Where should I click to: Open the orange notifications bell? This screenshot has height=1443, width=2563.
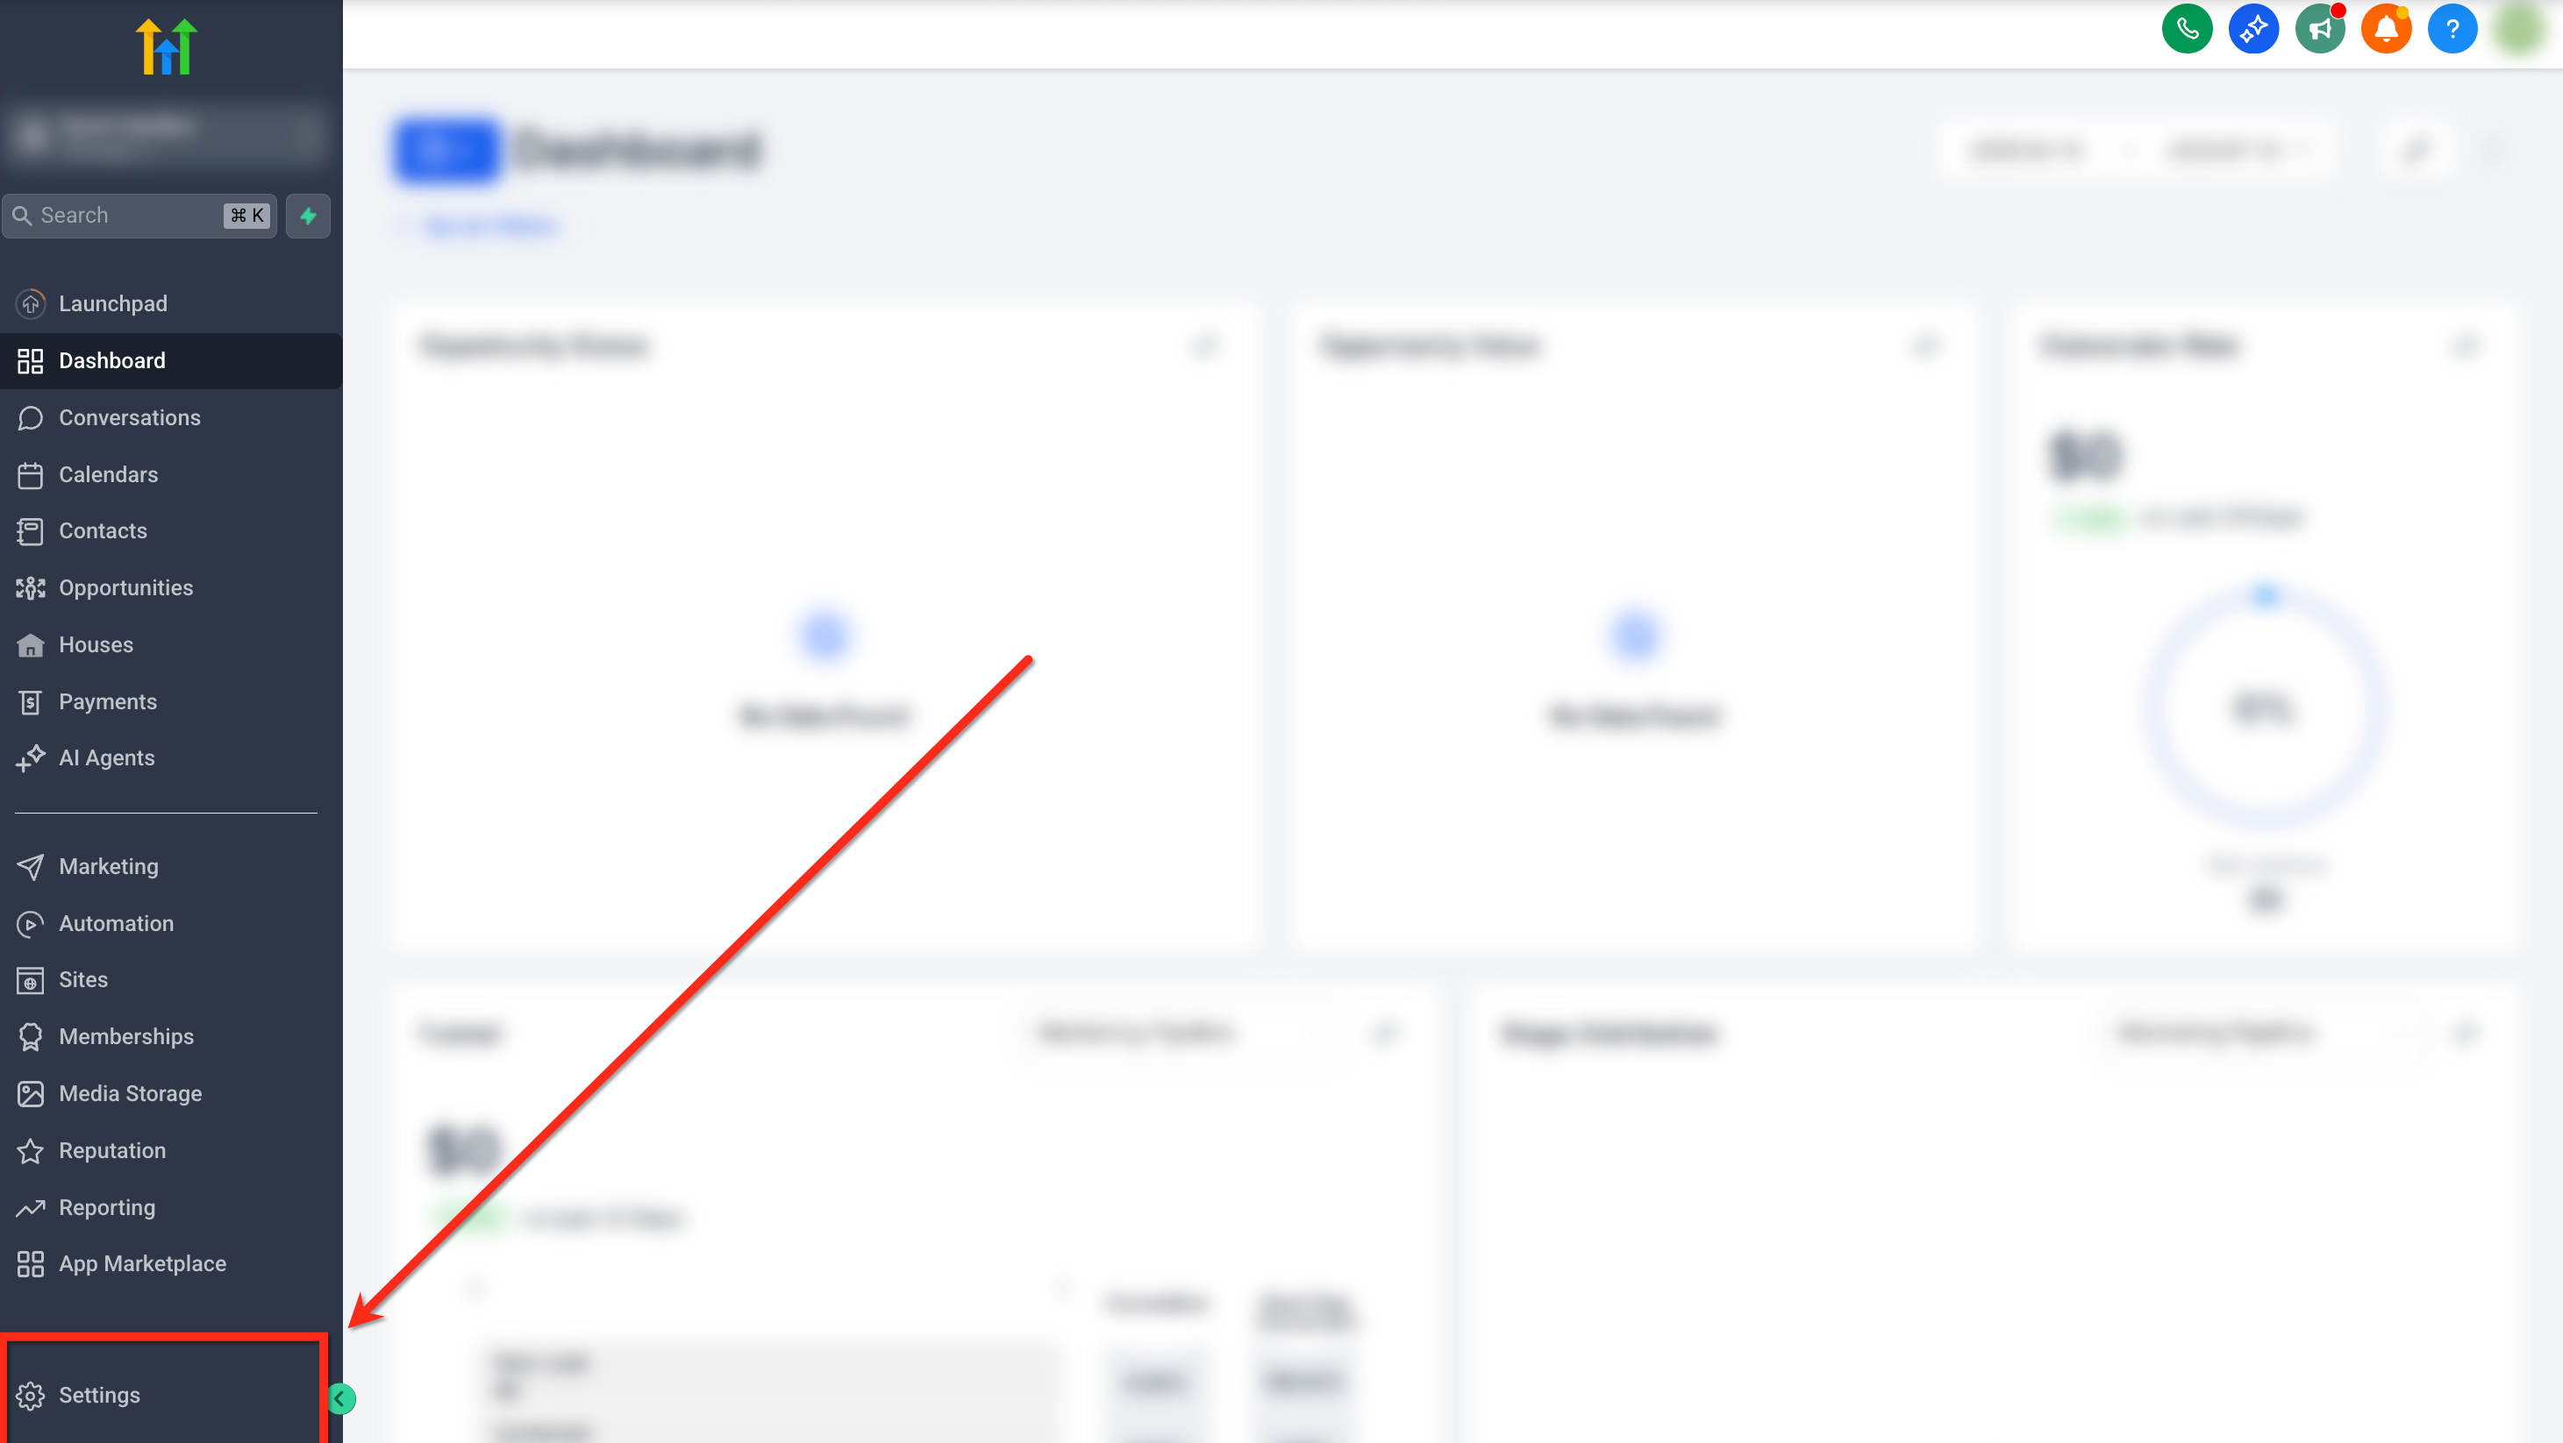click(x=2386, y=29)
